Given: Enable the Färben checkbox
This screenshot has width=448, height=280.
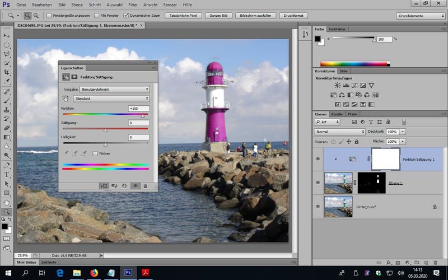Looking at the screenshot, I should coord(95,153).
